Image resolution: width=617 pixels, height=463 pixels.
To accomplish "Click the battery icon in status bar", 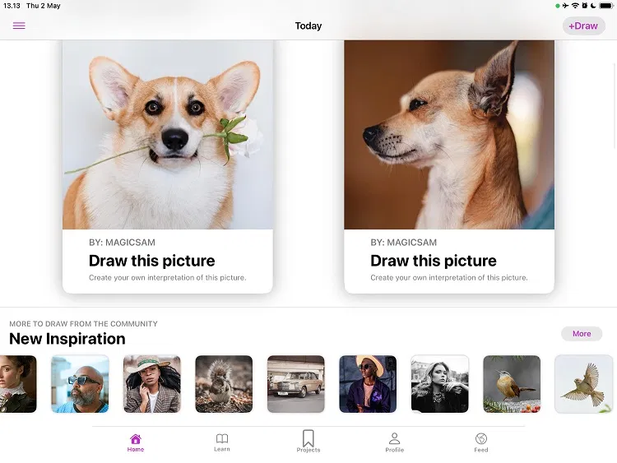I will click(x=606, y=6).
